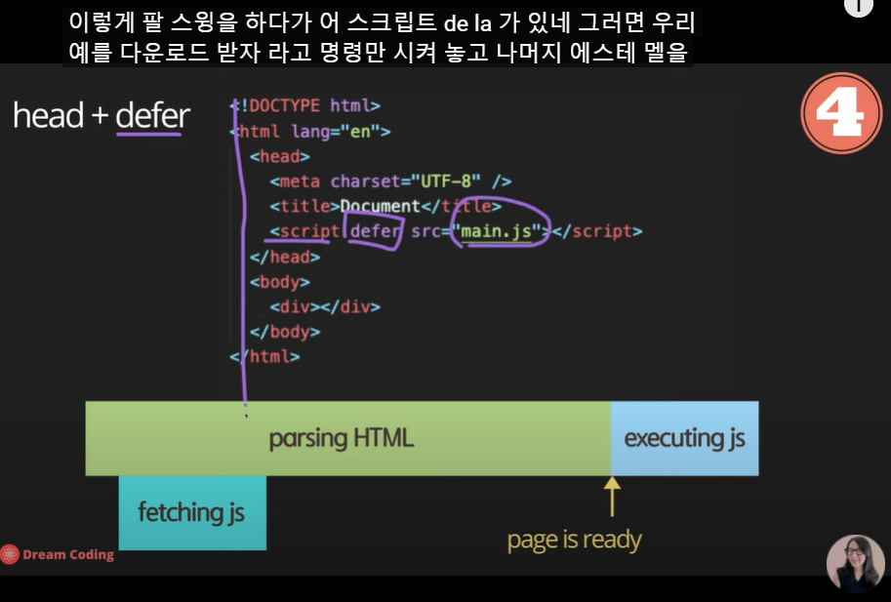Viewport: 891px width, 602px height.
Task: Click the blue "executing js" block
Action: tap(685, 438)
